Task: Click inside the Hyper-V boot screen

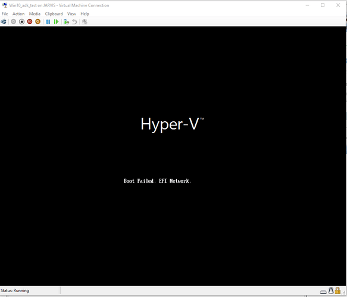Action: (173, 156)
